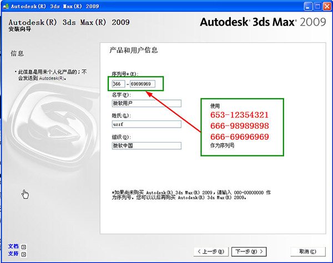Click the arrow icon next to 支持
The height and width of the screenshot is (263, 333).
pos(24,254)
